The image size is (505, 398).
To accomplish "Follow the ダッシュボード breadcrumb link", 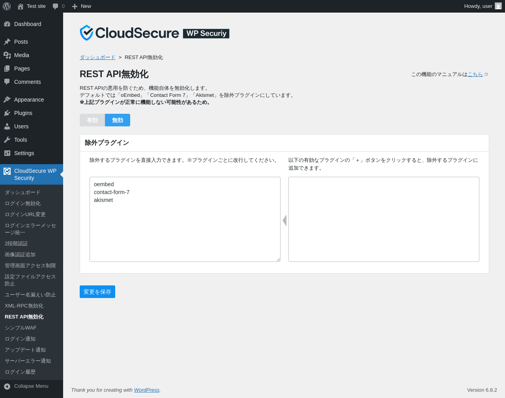I will (x=97, y=57).
